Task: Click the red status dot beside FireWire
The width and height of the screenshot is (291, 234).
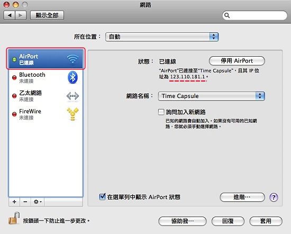Action: click(x=14, y=114)
